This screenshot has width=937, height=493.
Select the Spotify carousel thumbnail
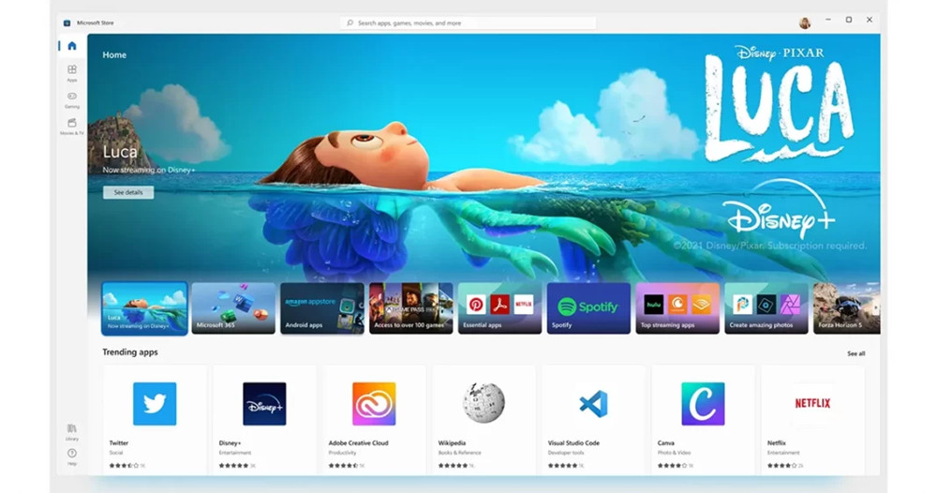588,308
